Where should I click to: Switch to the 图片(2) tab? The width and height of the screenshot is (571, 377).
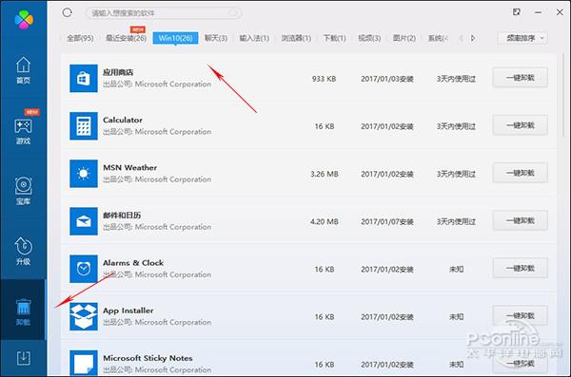[x=404, y=38]
